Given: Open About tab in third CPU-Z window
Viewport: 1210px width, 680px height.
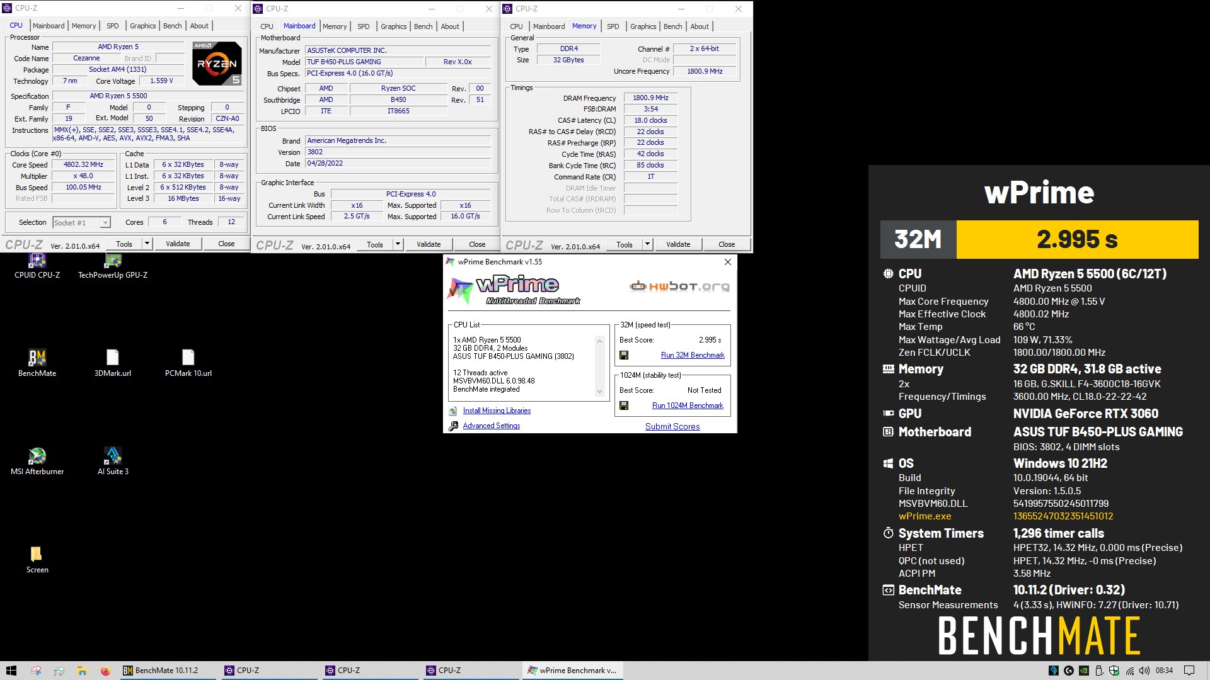Looking at the screenshot, I should 700,26.
